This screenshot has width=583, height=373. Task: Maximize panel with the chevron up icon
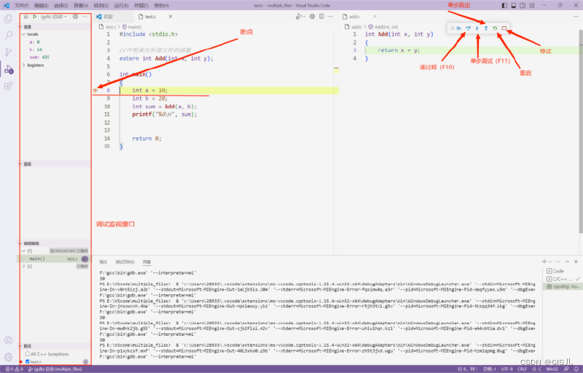click(x=568, y=262)
